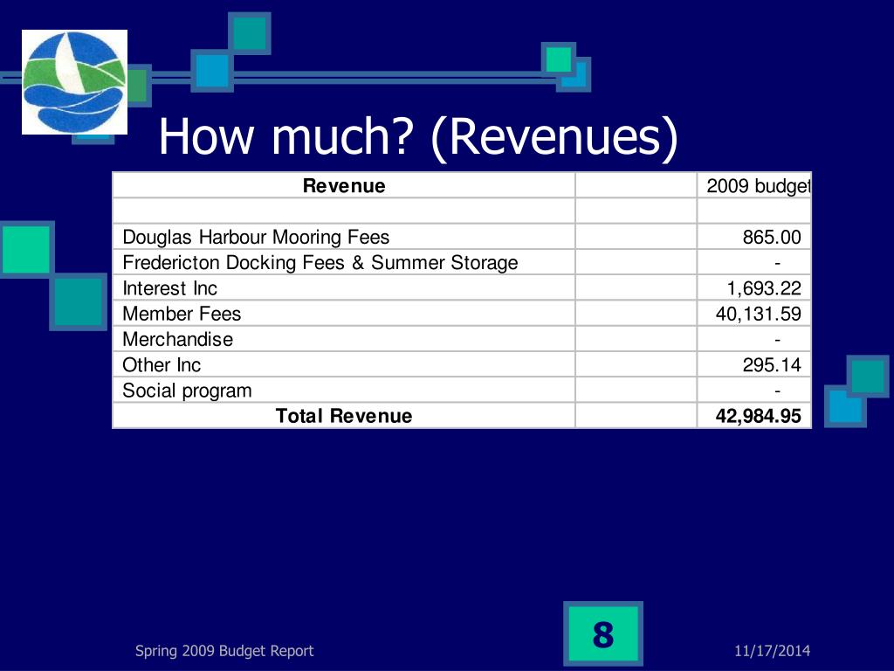Click the 'Social program' row label
The height and width of the screenshot is (671, 894).
(x=187, y=391)
